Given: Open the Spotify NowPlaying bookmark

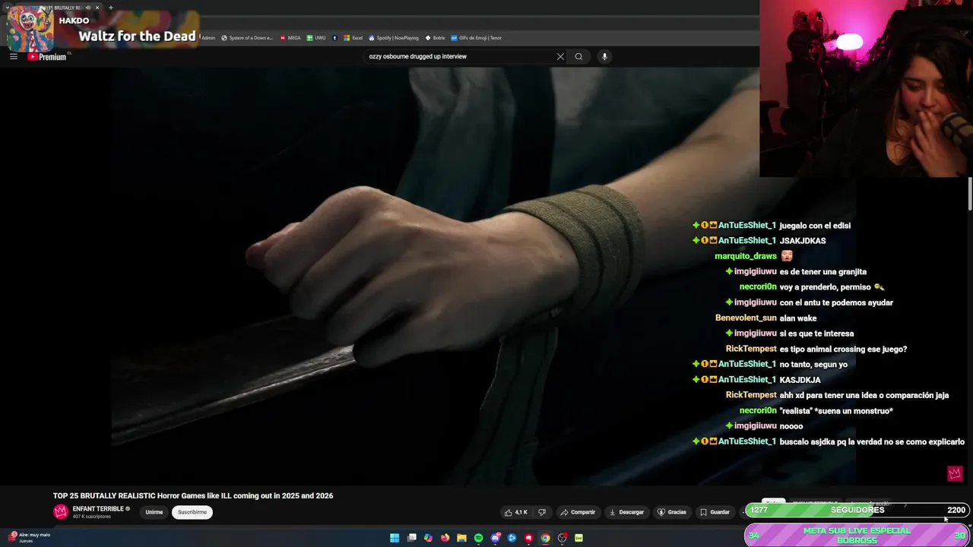Looking at the screenshot, I should (394, 37).
